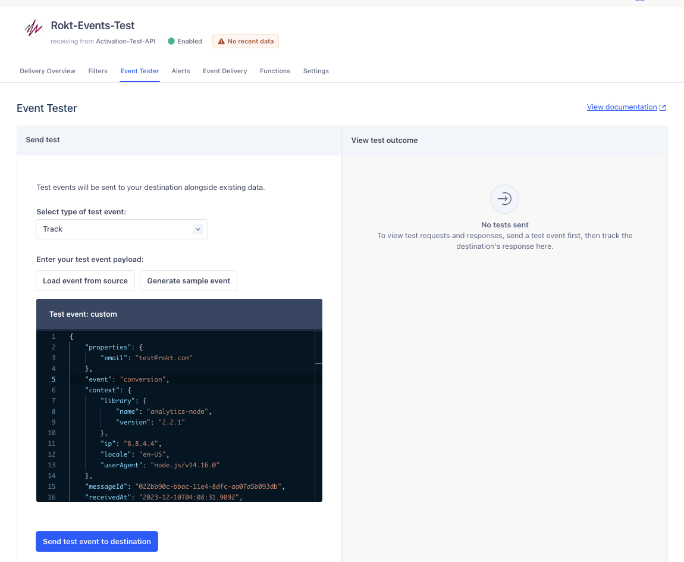Click the locale value "en-US"

pos(152,454)
